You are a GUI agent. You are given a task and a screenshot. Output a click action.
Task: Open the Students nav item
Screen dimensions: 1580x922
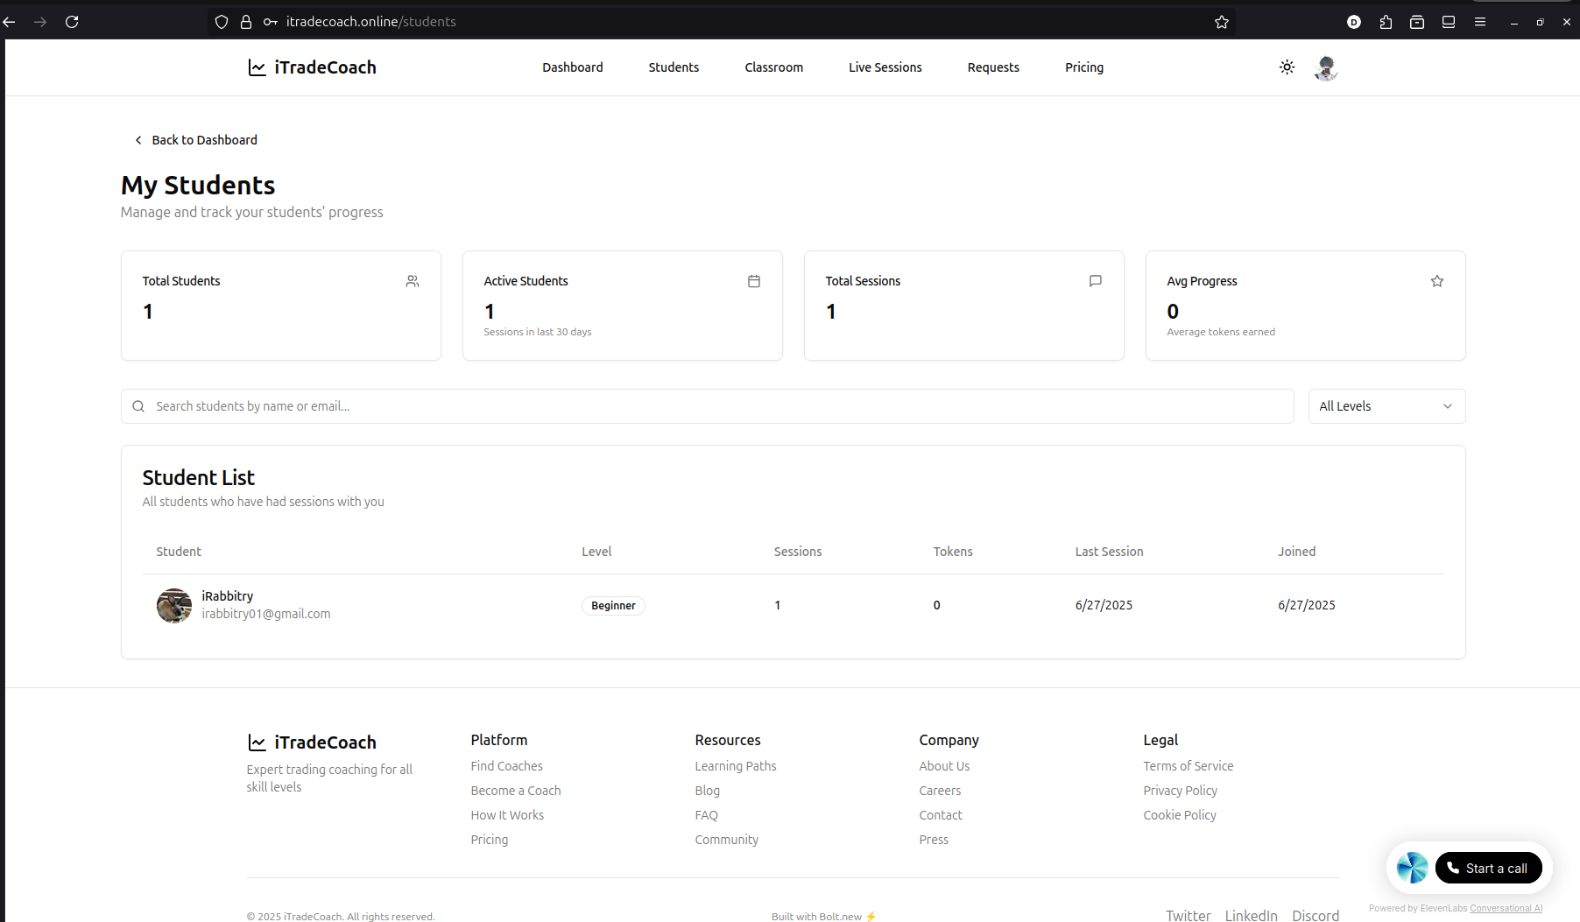tap(674, 67)
